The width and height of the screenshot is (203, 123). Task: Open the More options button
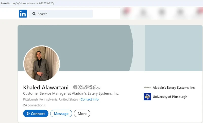point(82,114)
